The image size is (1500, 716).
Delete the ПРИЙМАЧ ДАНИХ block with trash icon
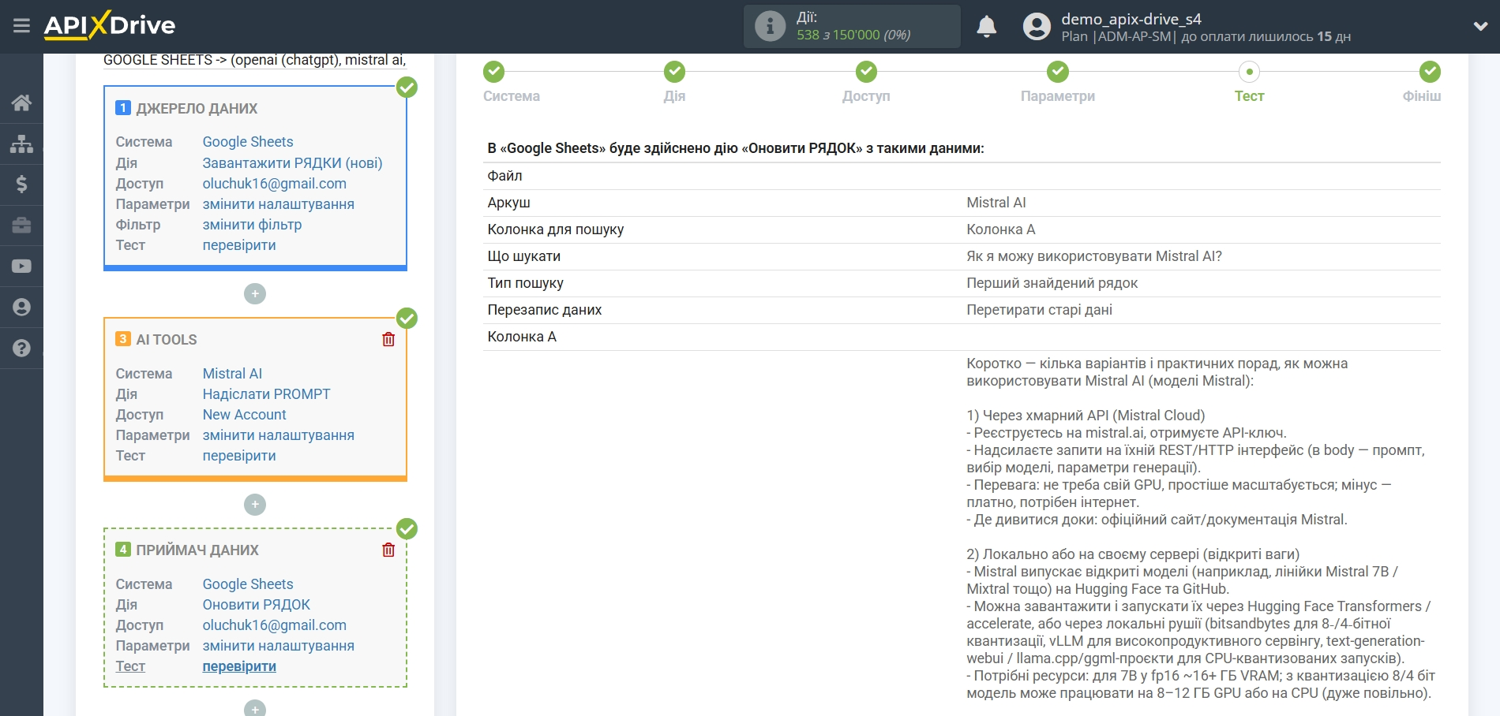(x=388, y=550)
